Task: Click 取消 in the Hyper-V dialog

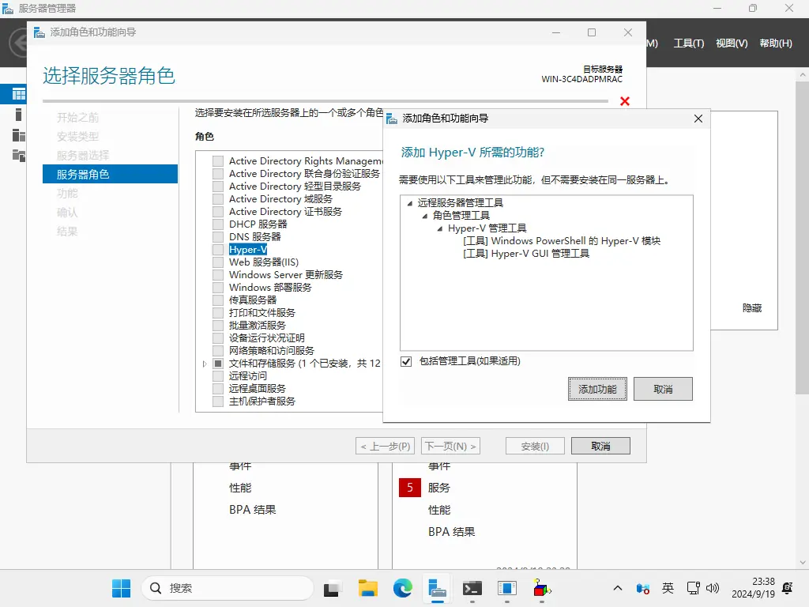Action: click(x=663, y=389)
